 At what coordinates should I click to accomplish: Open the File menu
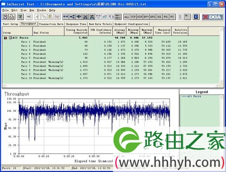[5, 10]
